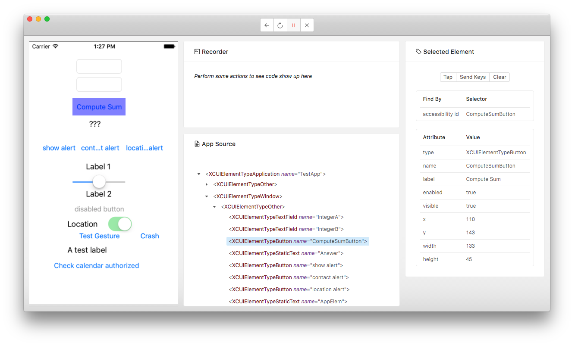Click the Clear button
Screen dimensions: 575x352
coord(500,77)
